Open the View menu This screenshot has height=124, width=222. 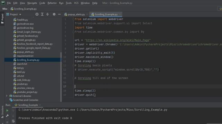(22, 3)
